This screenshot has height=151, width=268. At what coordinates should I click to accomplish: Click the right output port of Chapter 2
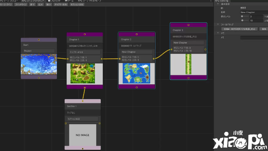[154, 59]
